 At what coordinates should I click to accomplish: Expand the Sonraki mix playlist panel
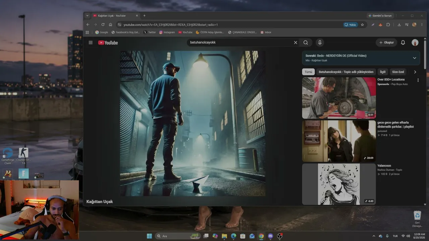(x=415, y=58)
